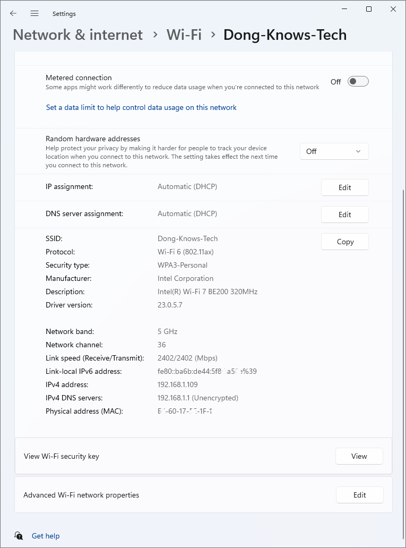This screenshot has width=406, height=548.
Task: Copy the SSID network name
Action: (344, 241)
